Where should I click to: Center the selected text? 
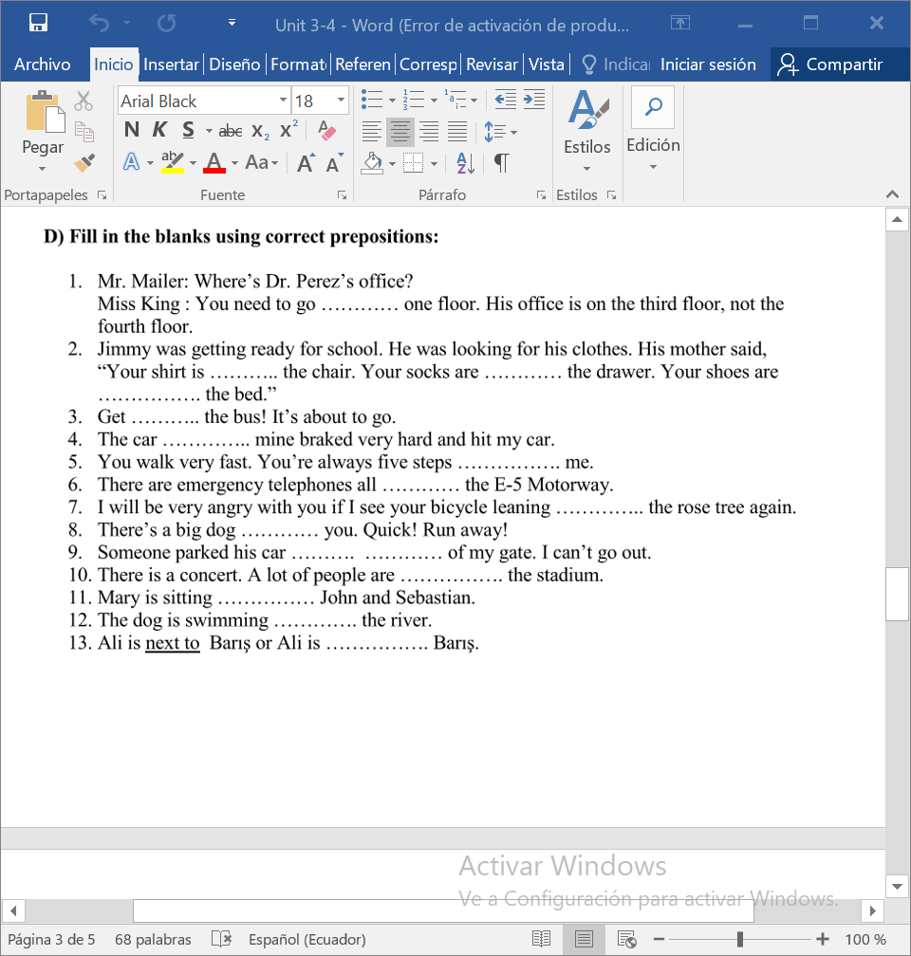[400, 132]
